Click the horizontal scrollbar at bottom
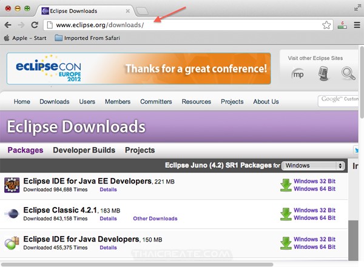 (137, 265)
